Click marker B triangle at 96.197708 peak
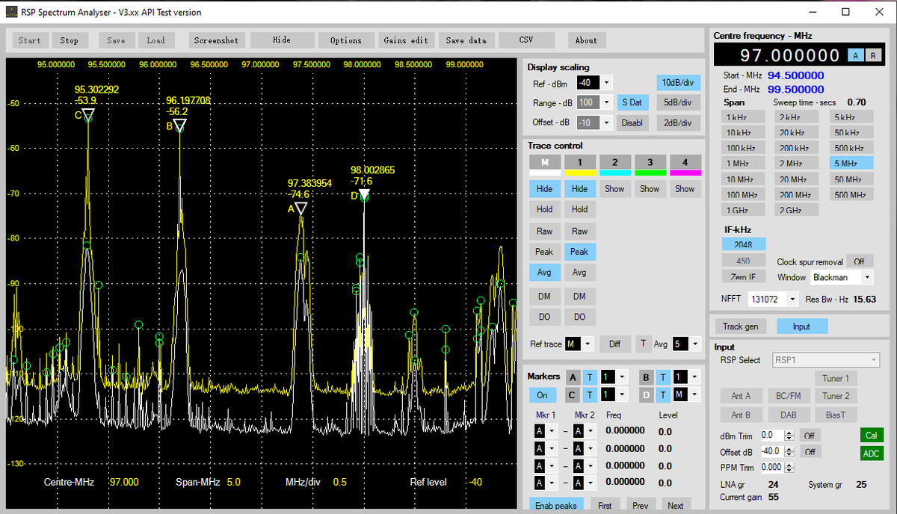Screen dimensions: 897x514 (179, 126)
